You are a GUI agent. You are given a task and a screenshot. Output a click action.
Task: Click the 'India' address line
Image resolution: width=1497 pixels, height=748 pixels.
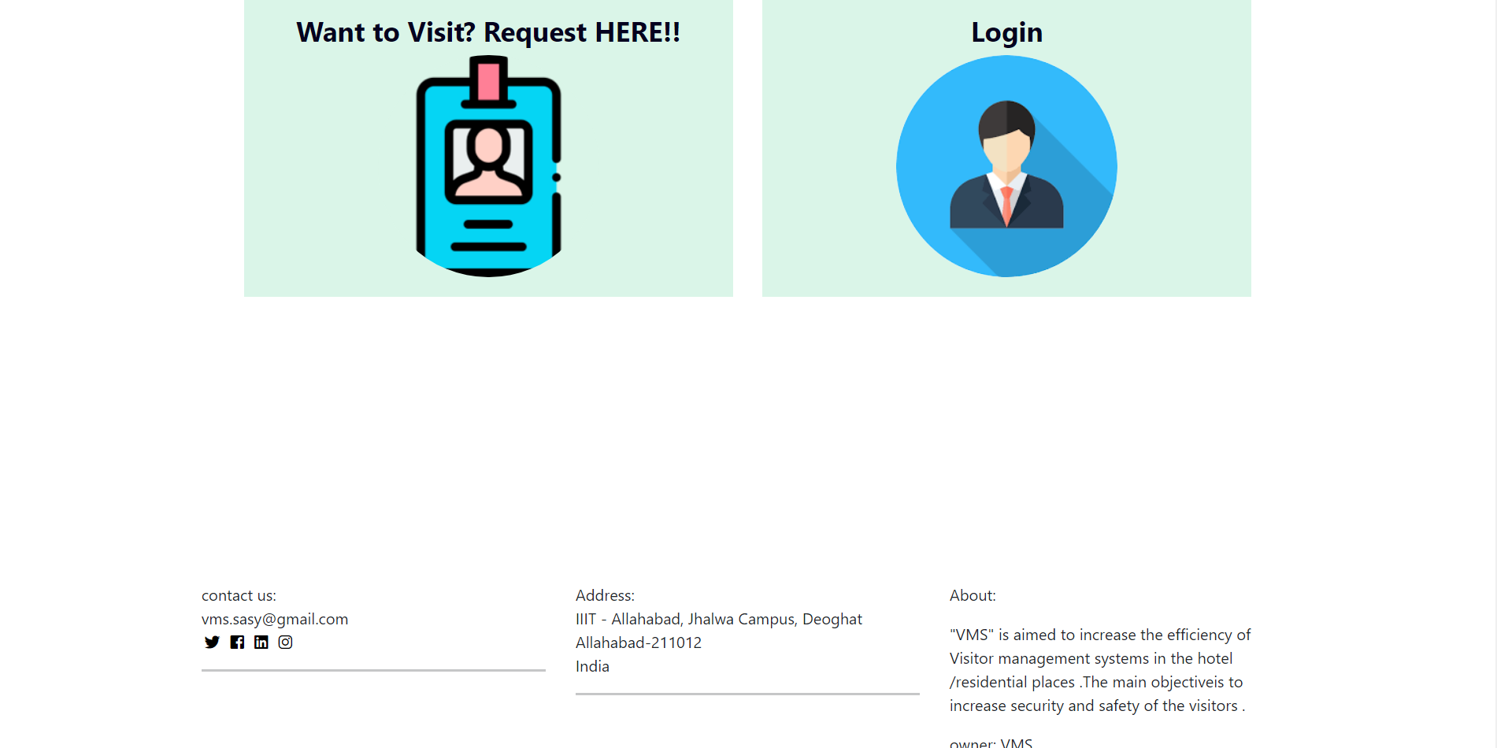pyautogui.click(x=592, y=666)
